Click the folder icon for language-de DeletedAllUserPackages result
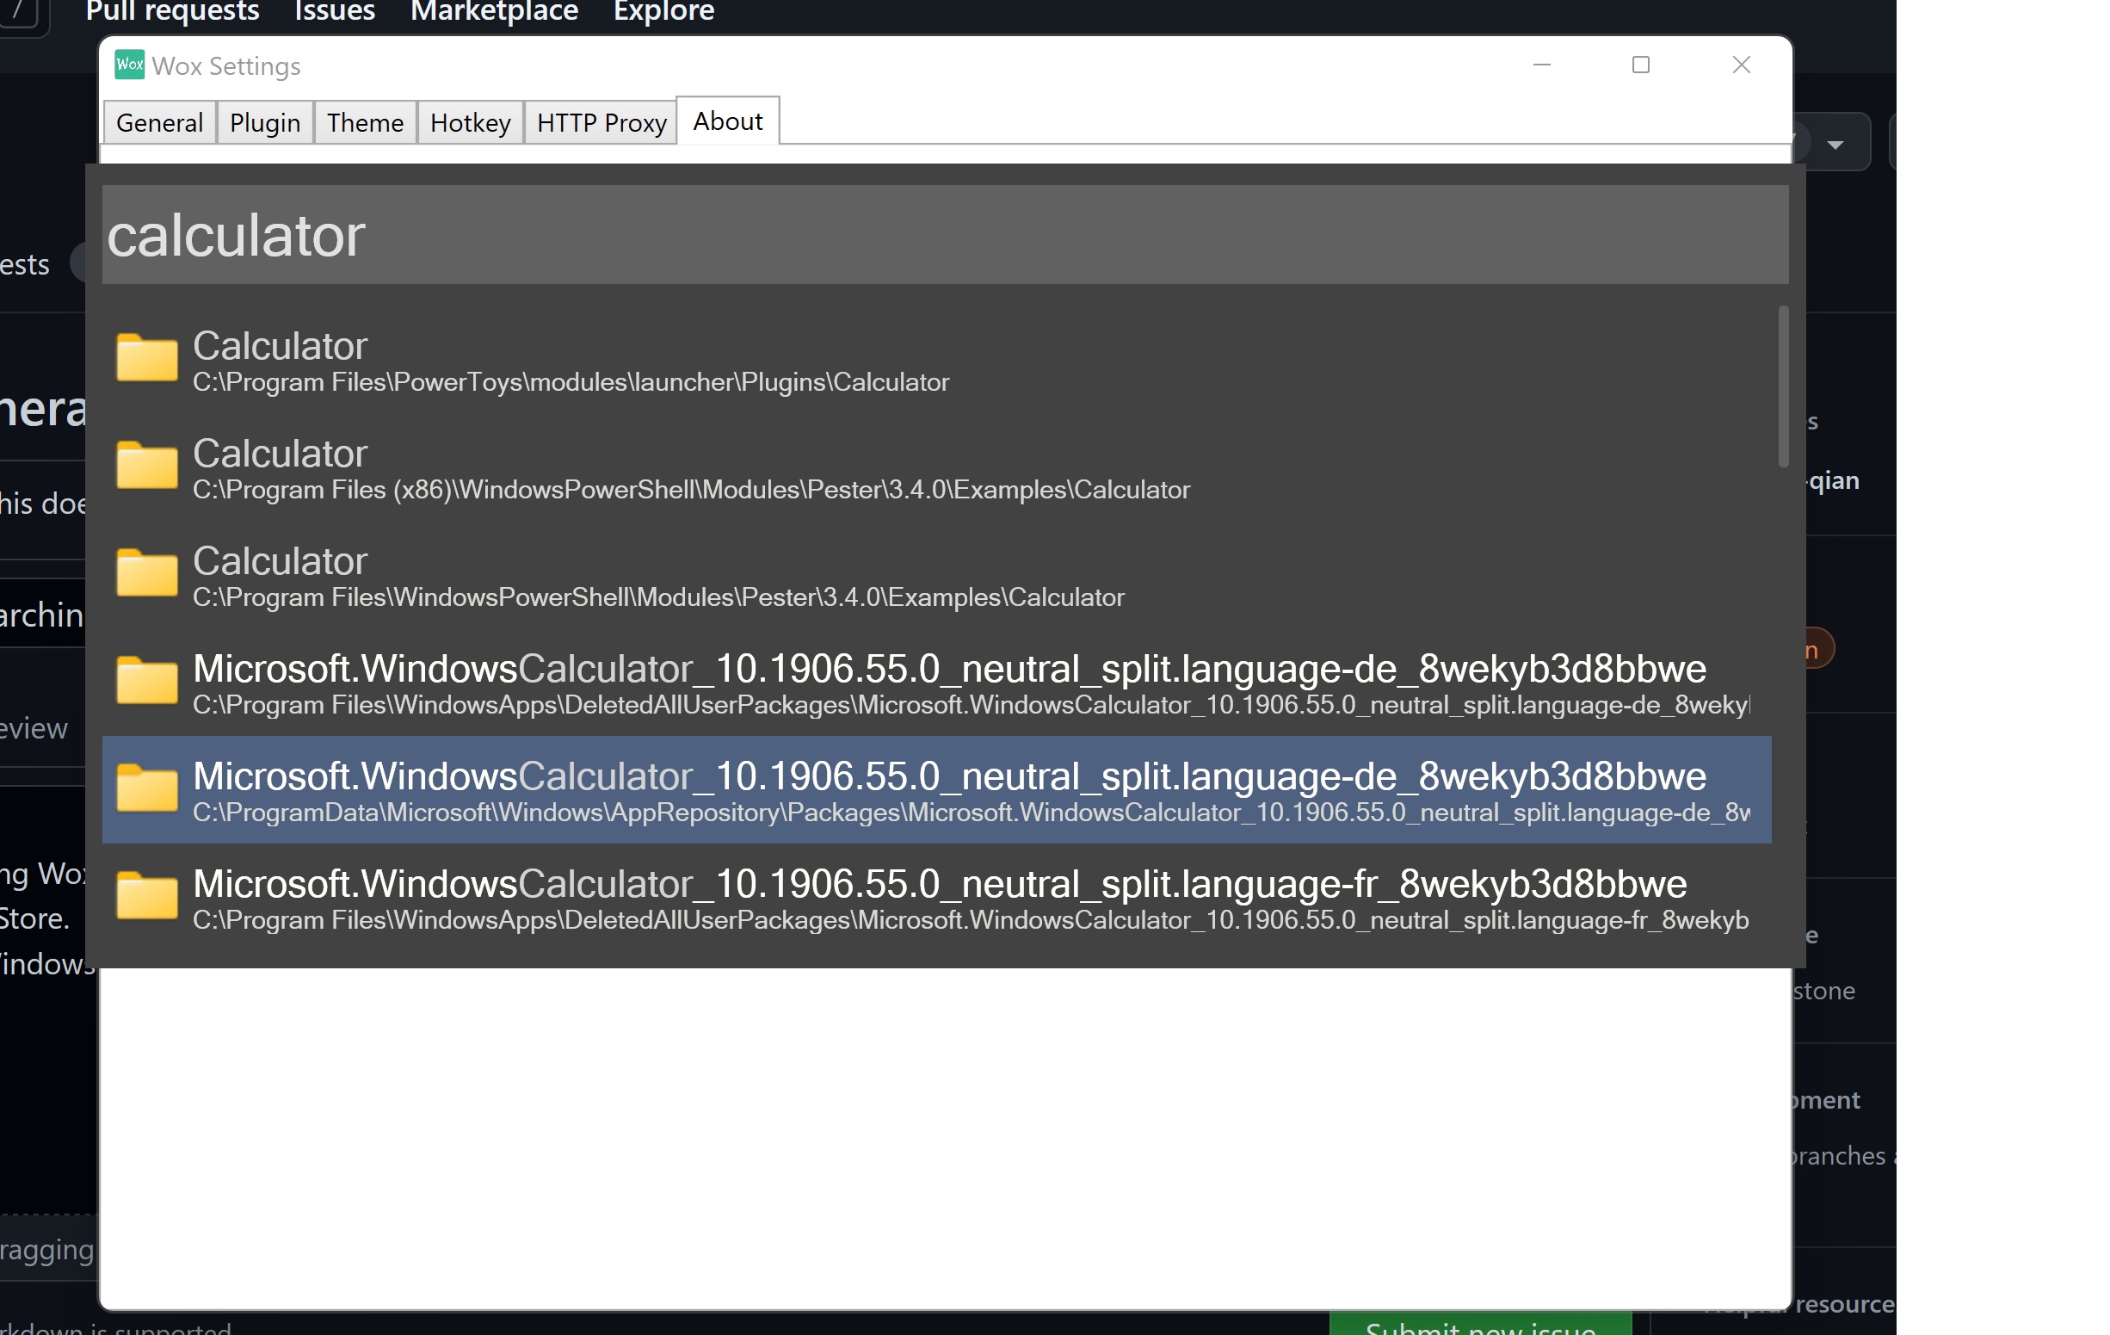Viewport: 2110px width, 1335px height. click(145, 681)
